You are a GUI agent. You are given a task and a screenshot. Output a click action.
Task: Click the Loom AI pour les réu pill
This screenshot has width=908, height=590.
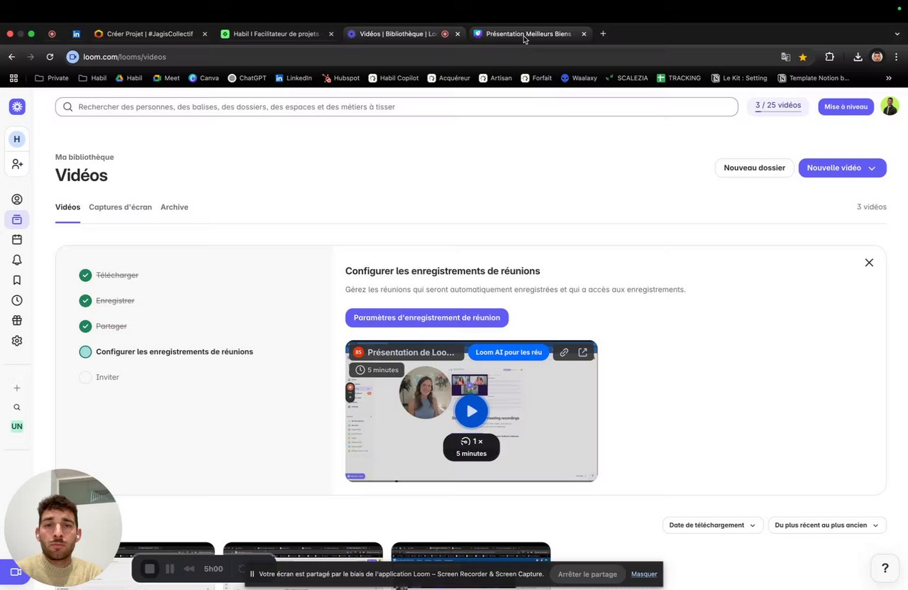pos(509,352)
